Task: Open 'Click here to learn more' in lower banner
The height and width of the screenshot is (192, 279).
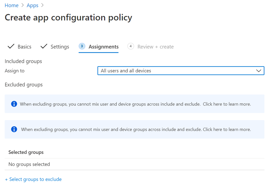Action: [227, 129]
